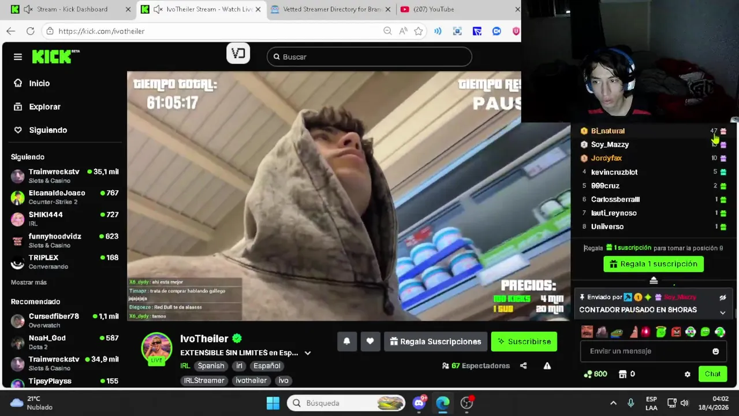Click the browser address bar URL
739x416 pixels.
(102, 31)
